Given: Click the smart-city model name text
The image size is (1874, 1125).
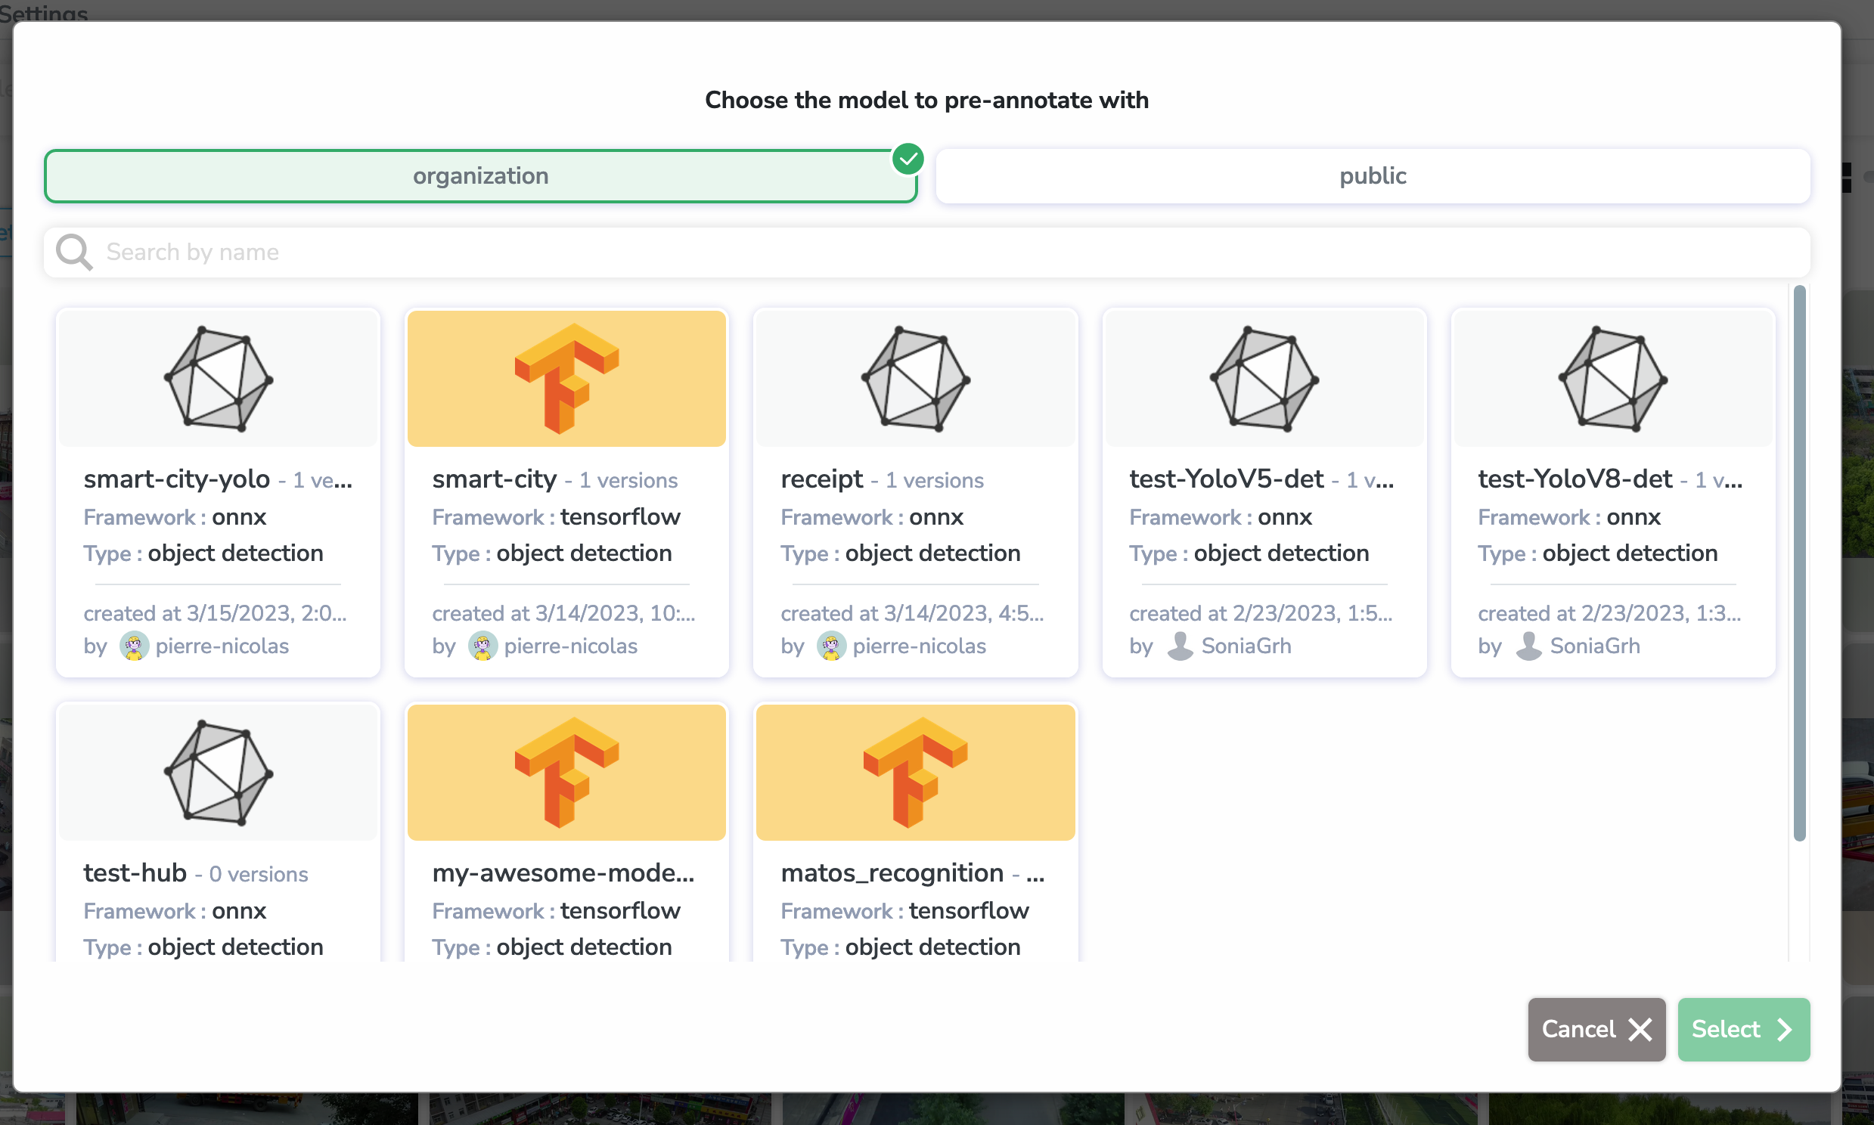Looking at the screenshot, I should tap(495, 479).
